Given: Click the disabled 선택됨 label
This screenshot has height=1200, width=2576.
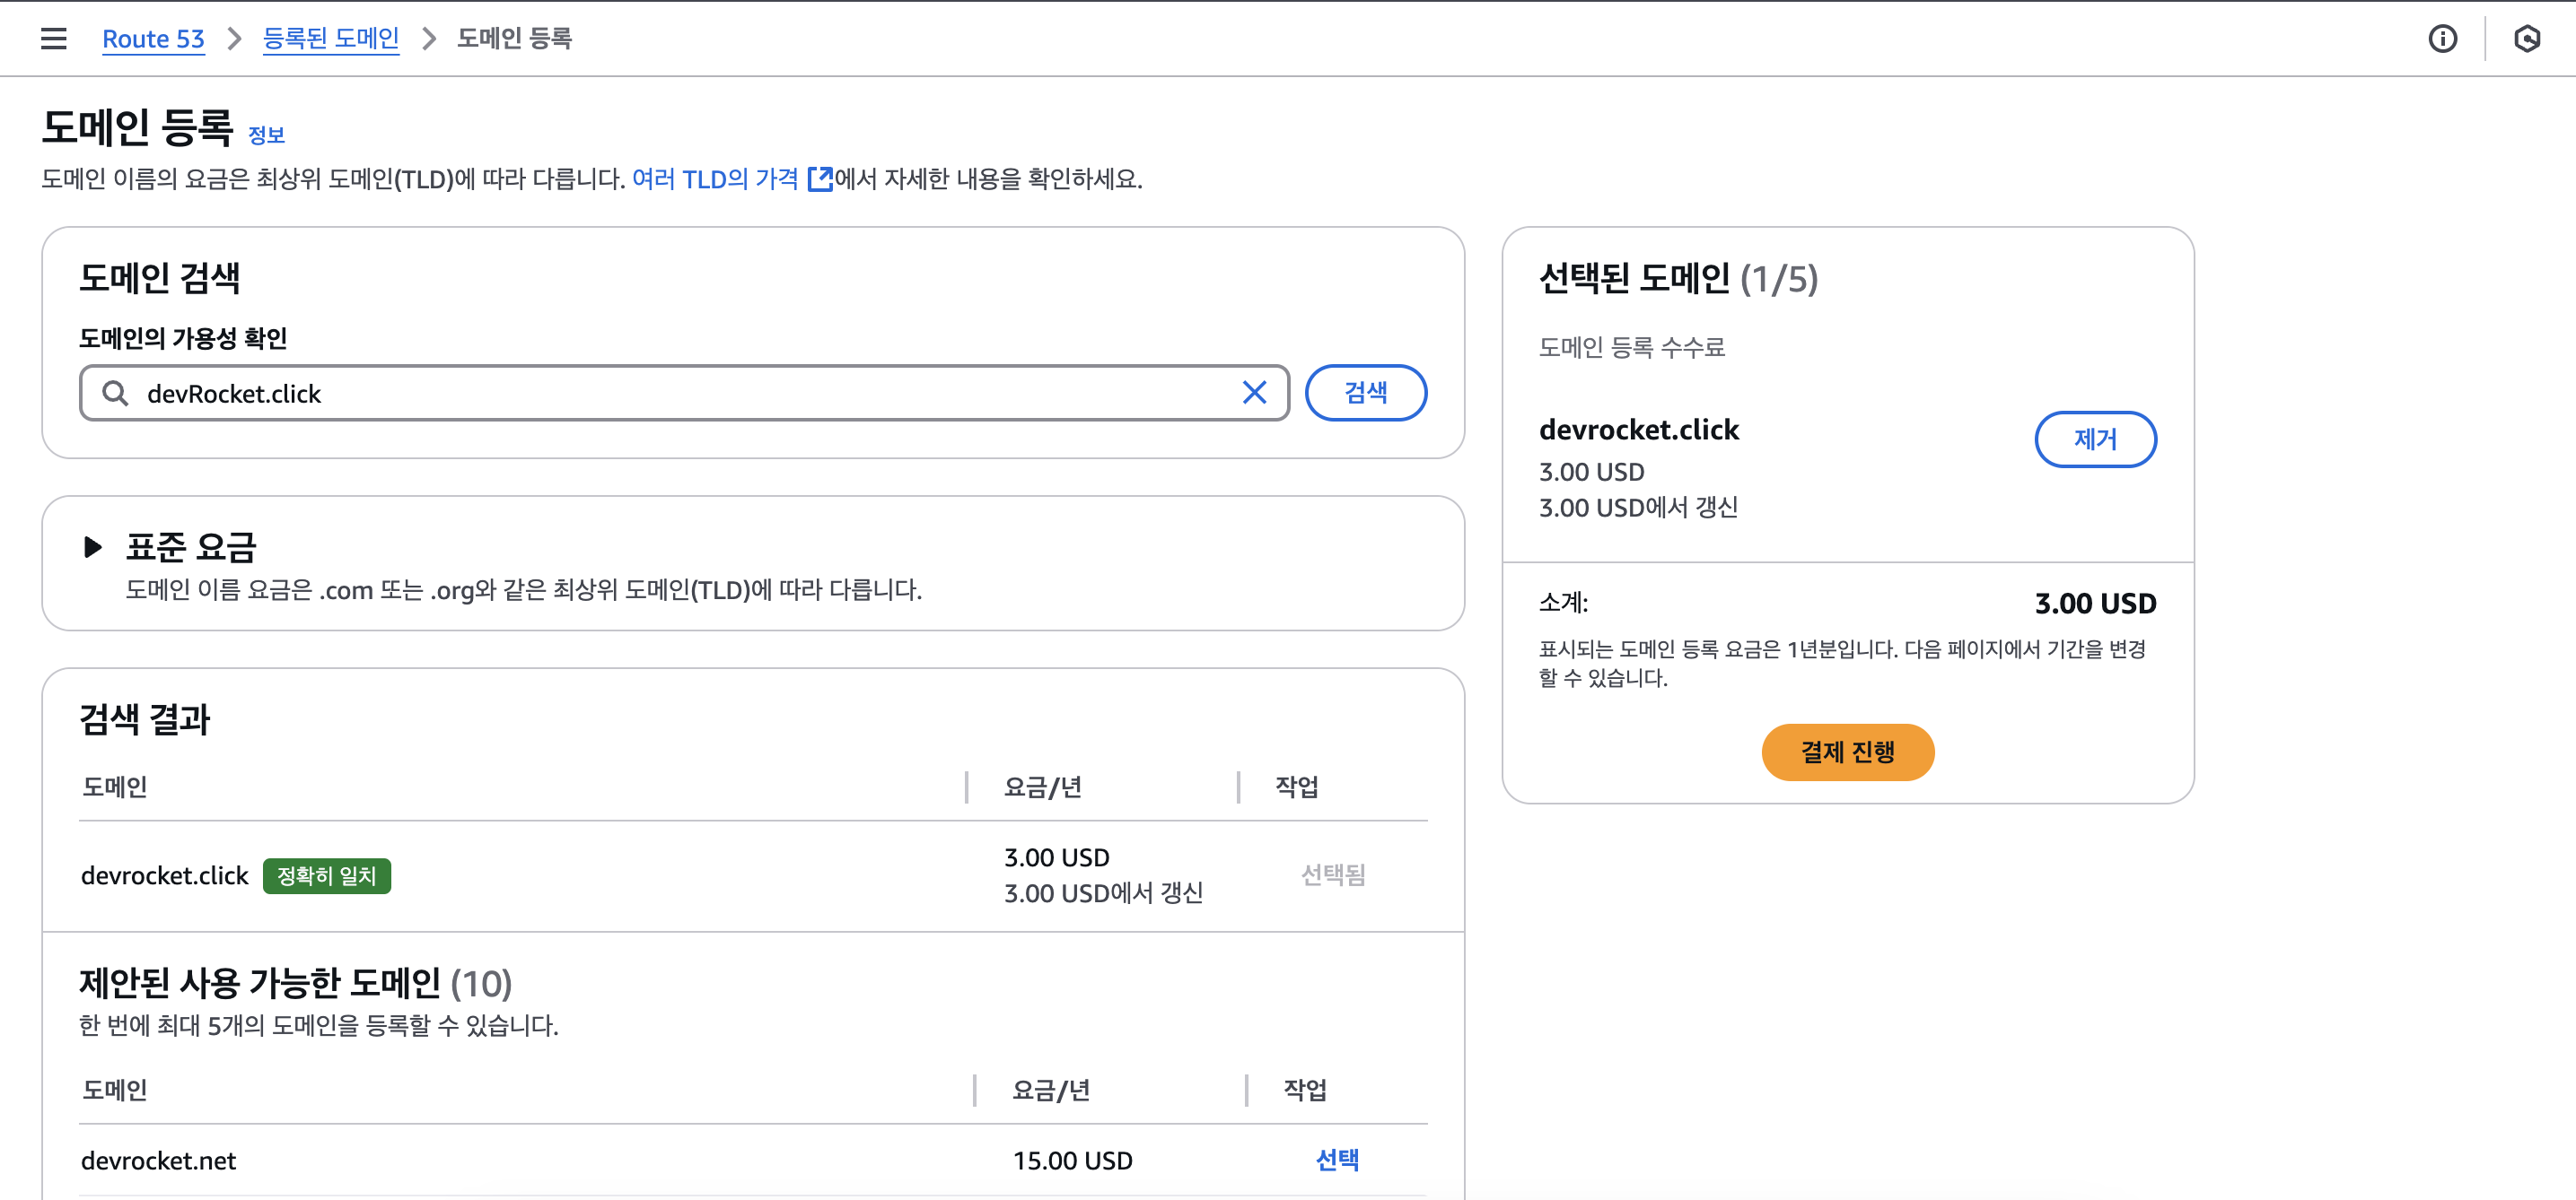Looking at the screenshot, I should pos(1332,874).
